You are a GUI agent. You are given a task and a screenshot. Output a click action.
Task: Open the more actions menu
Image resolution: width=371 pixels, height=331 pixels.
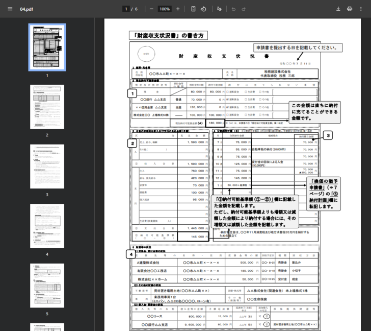pos(361,9)
